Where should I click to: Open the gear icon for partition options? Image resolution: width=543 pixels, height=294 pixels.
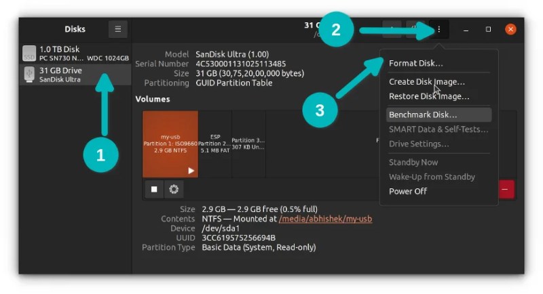(x=174, y=190)
